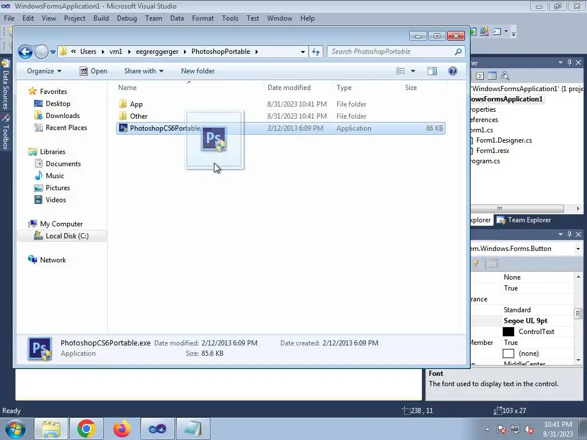Change view using the views icon
The width and height of the screenshot is (587, 440).
point(401,71)
